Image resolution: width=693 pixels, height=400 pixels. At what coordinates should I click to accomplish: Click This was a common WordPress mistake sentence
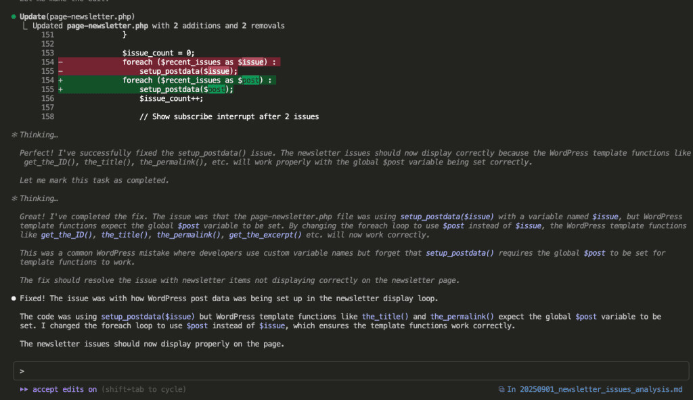coord(342,257)
